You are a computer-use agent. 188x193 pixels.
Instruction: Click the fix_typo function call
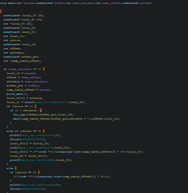click(20, 115)
